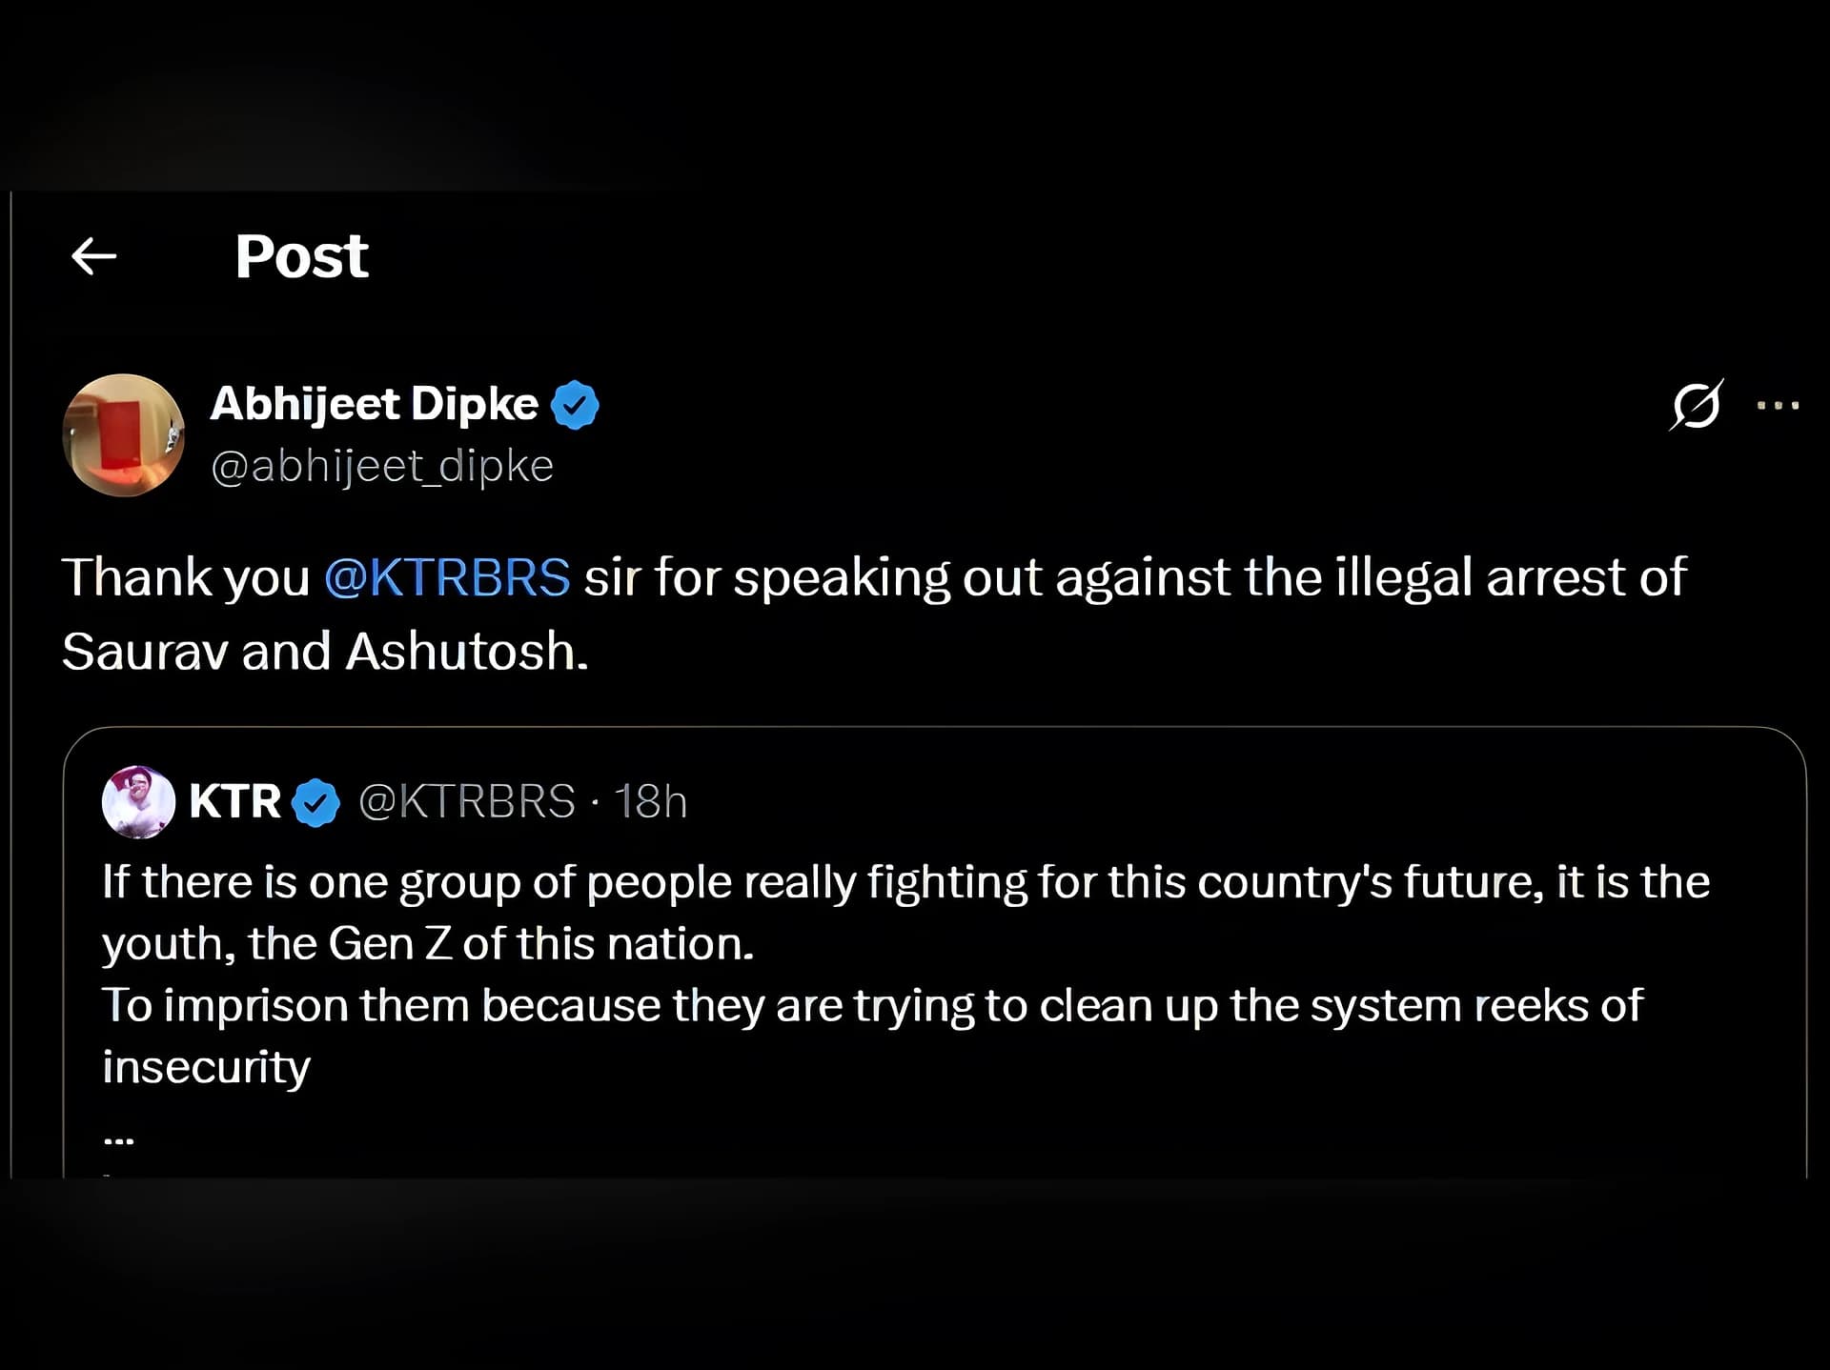This screenshot has width=1830, height=1370.
Task: Open the quoted post about Gen Z
Action: [934, 953]
